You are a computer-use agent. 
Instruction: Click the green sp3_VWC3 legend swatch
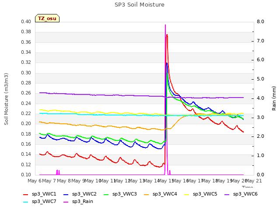106,194
